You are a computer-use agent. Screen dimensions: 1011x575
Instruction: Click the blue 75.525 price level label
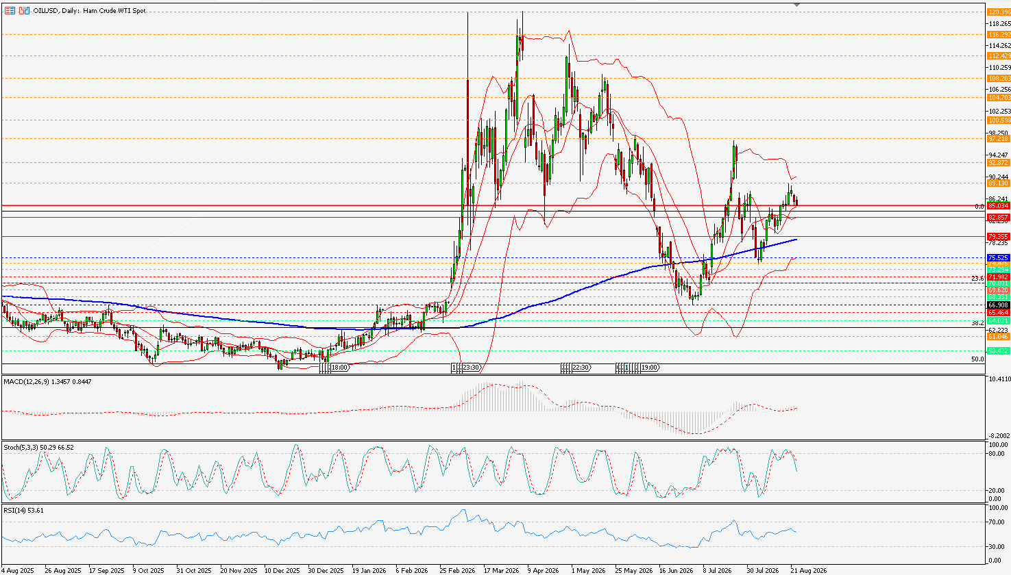(x=997, y=258)
